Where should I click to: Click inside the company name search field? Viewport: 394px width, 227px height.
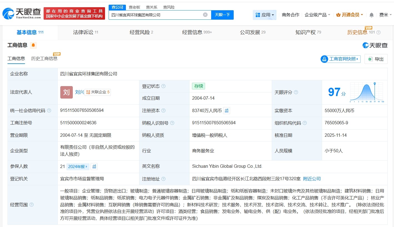[156, 15]
